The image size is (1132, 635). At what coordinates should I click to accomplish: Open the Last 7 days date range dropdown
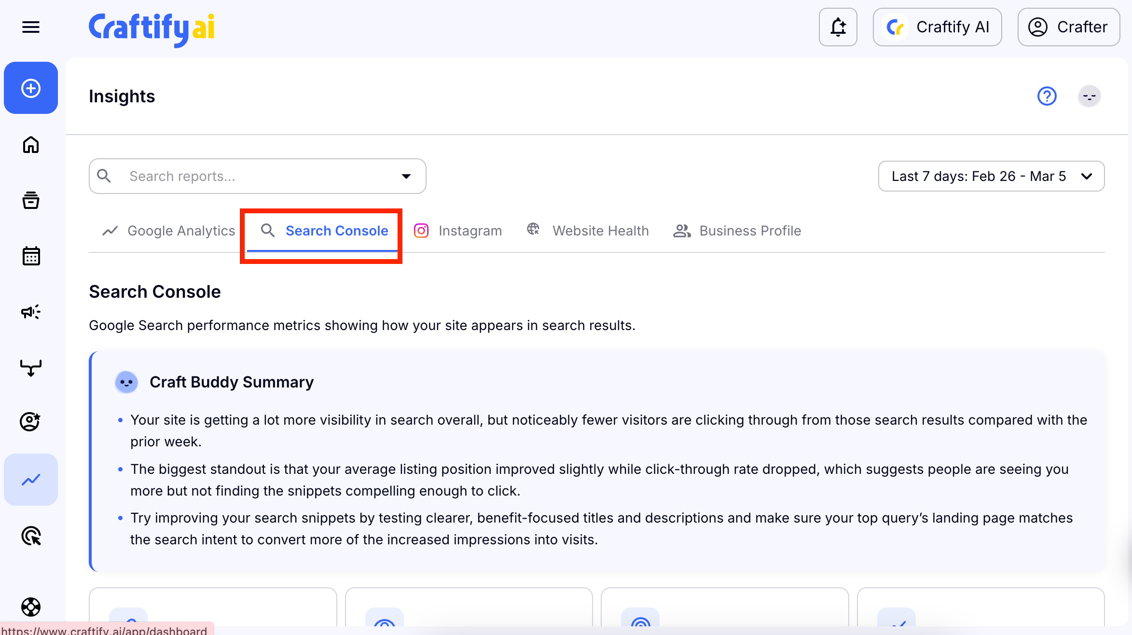point(991,176)
